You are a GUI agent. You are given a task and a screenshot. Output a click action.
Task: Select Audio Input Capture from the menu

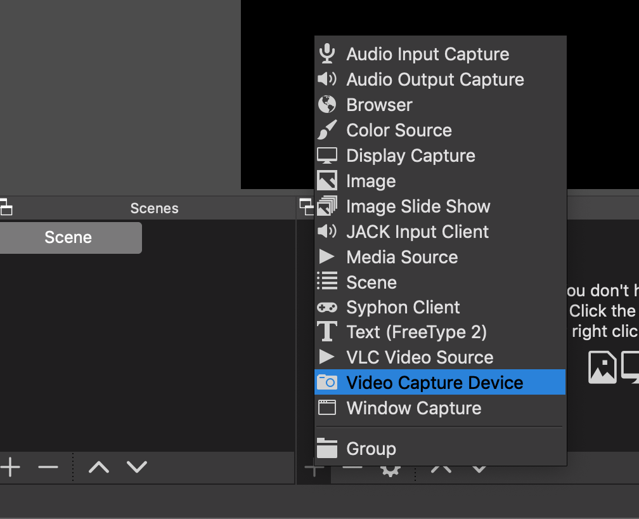427,54
